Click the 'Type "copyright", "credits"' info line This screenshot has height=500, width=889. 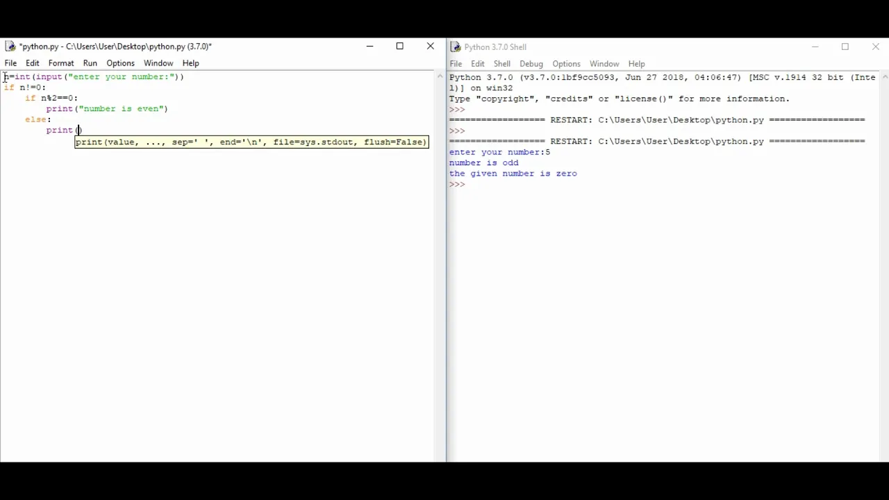pos(620,99)
